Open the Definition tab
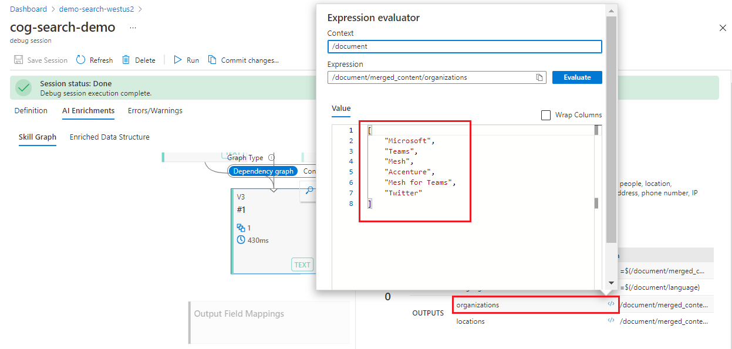Viewport: 732px width, 349px height. point(31,111)
